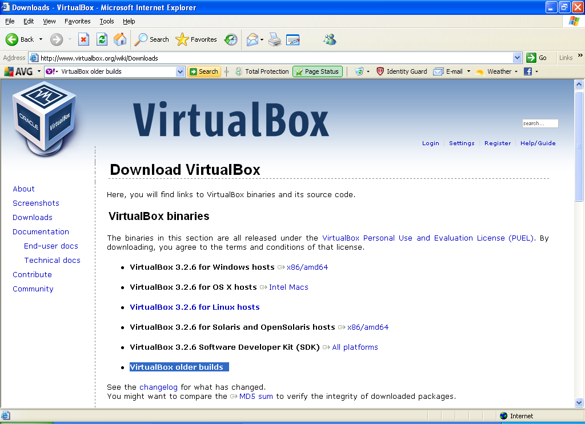Open the Weather dropdown in AVG toolbar
Screen dimensions: 585x424
516,71
